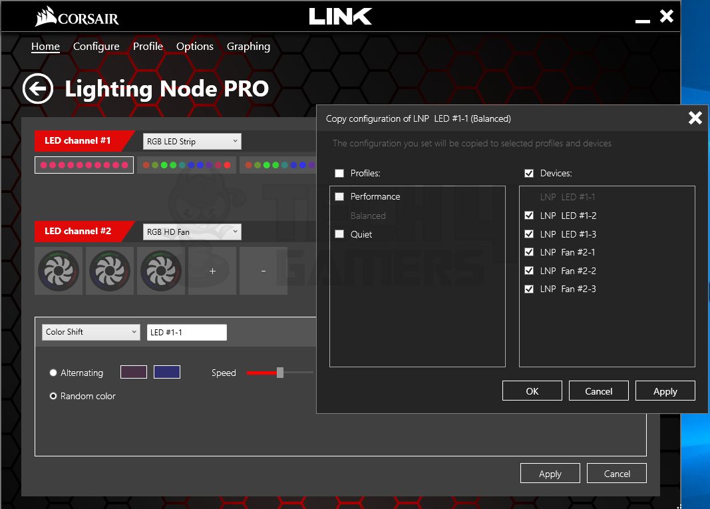This screenshot has height=509, width=710.
Task: Open the RGB HD Fan dropdown
Action: coord(192,232)
